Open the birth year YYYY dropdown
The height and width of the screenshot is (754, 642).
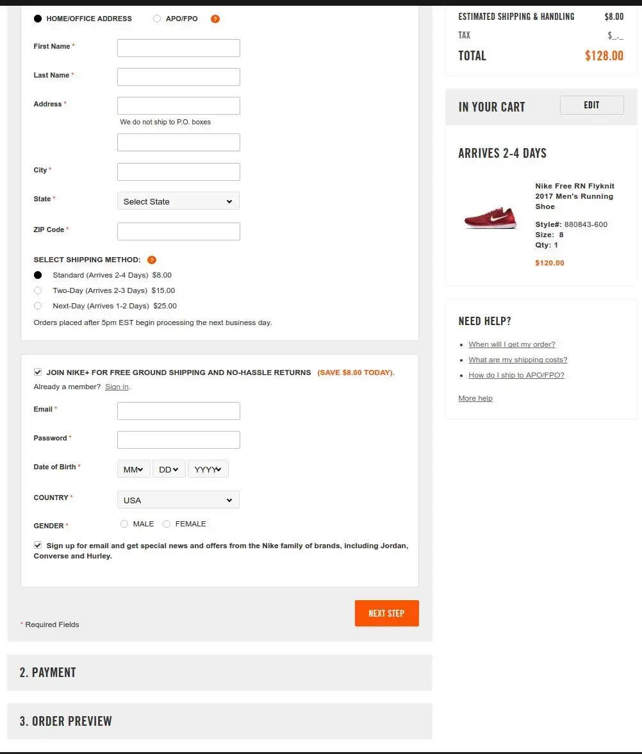pos(208,469)
